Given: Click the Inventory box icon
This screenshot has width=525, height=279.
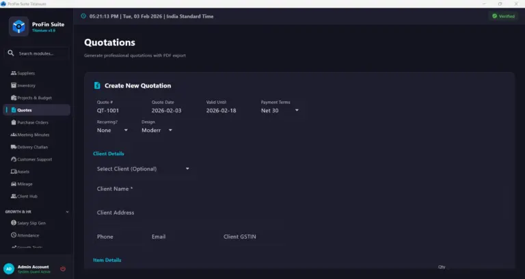Looking at the screenshot, I should [13, 85].
